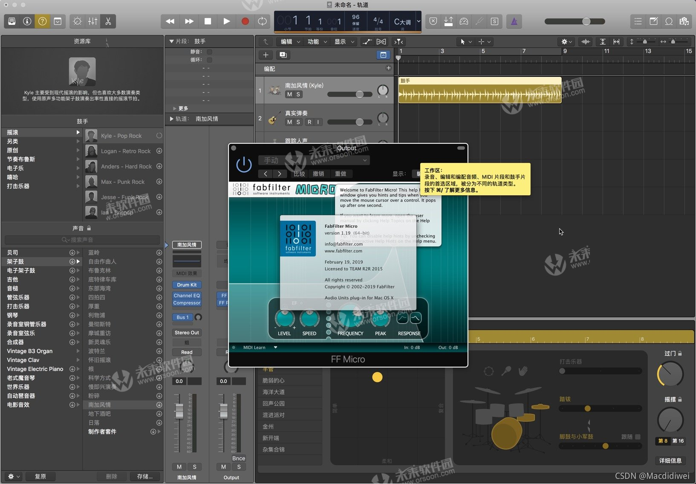Screen dimensions: 696x484
Task: Select 节奏布鲁斯 drummer genre
Action: coord(42,159)
